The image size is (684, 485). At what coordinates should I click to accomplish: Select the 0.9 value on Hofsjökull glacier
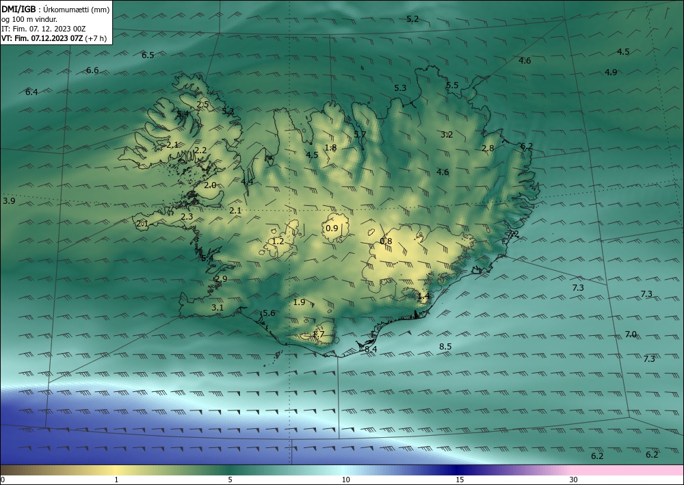point(332,228)
